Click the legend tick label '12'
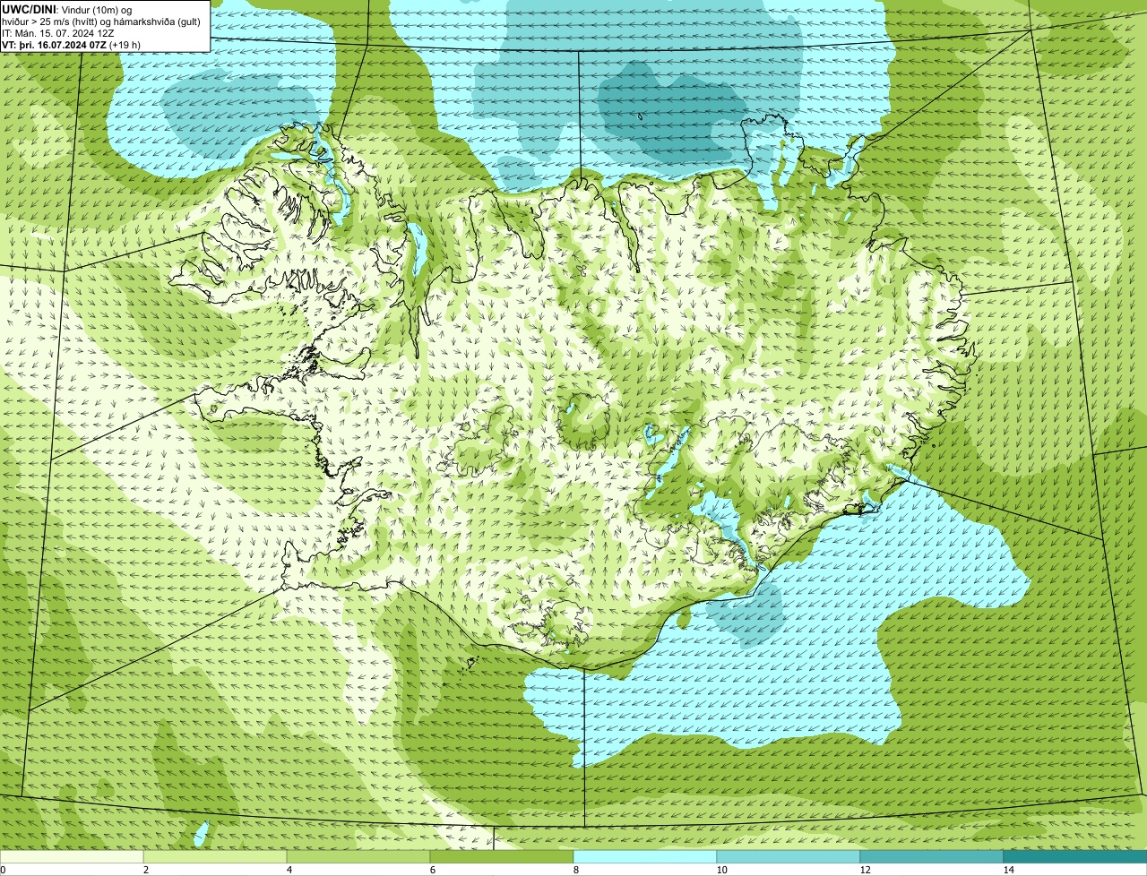This screenshot has width=1147, height=876. coord(865,870)
